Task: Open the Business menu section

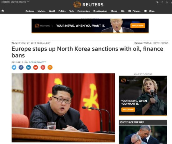Action: (x=30, y=11)
